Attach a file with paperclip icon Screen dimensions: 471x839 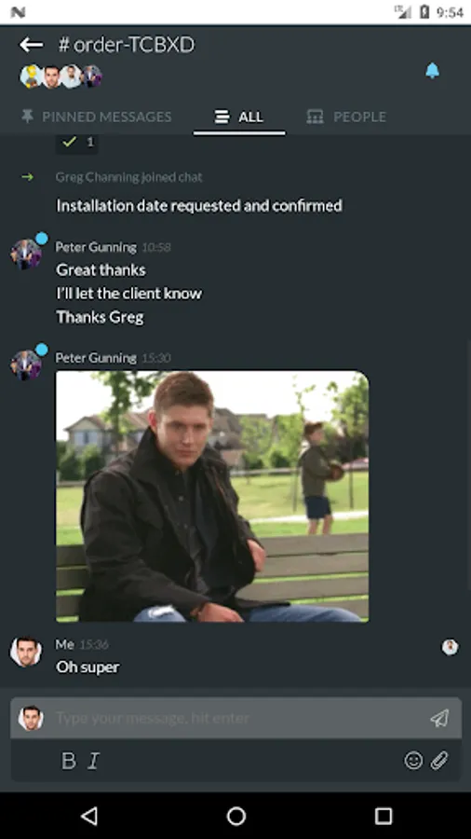coord(439,761)
